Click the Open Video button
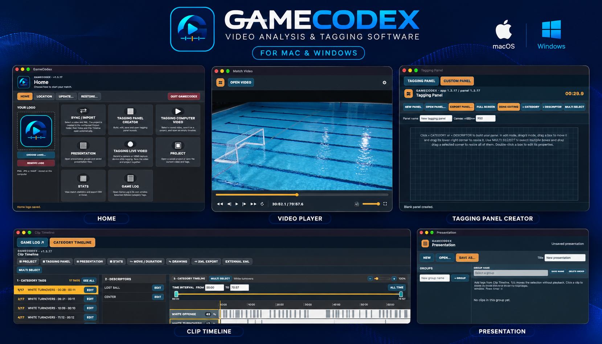This screenshot has height=344, width=602. (x=241, y=82)
